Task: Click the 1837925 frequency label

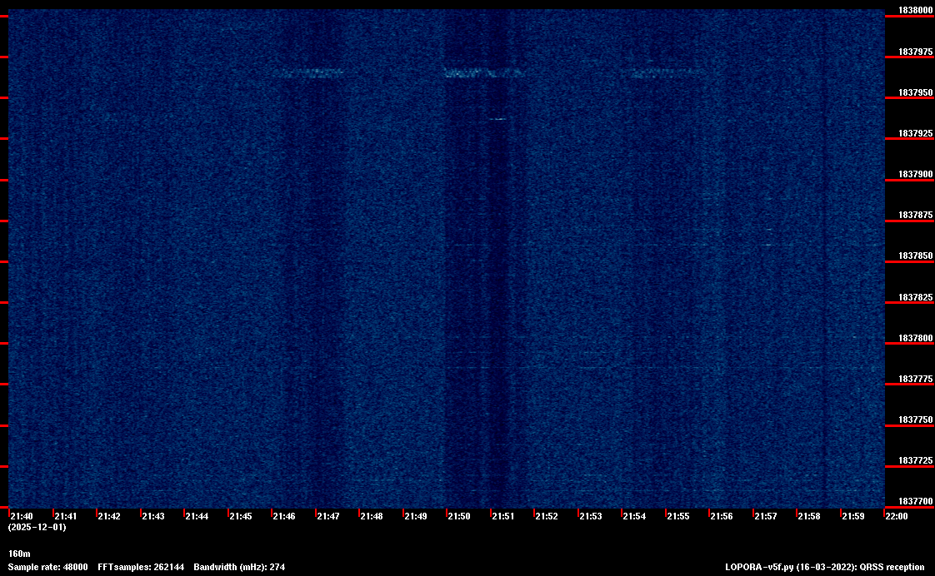Action: tap(916, 133)
